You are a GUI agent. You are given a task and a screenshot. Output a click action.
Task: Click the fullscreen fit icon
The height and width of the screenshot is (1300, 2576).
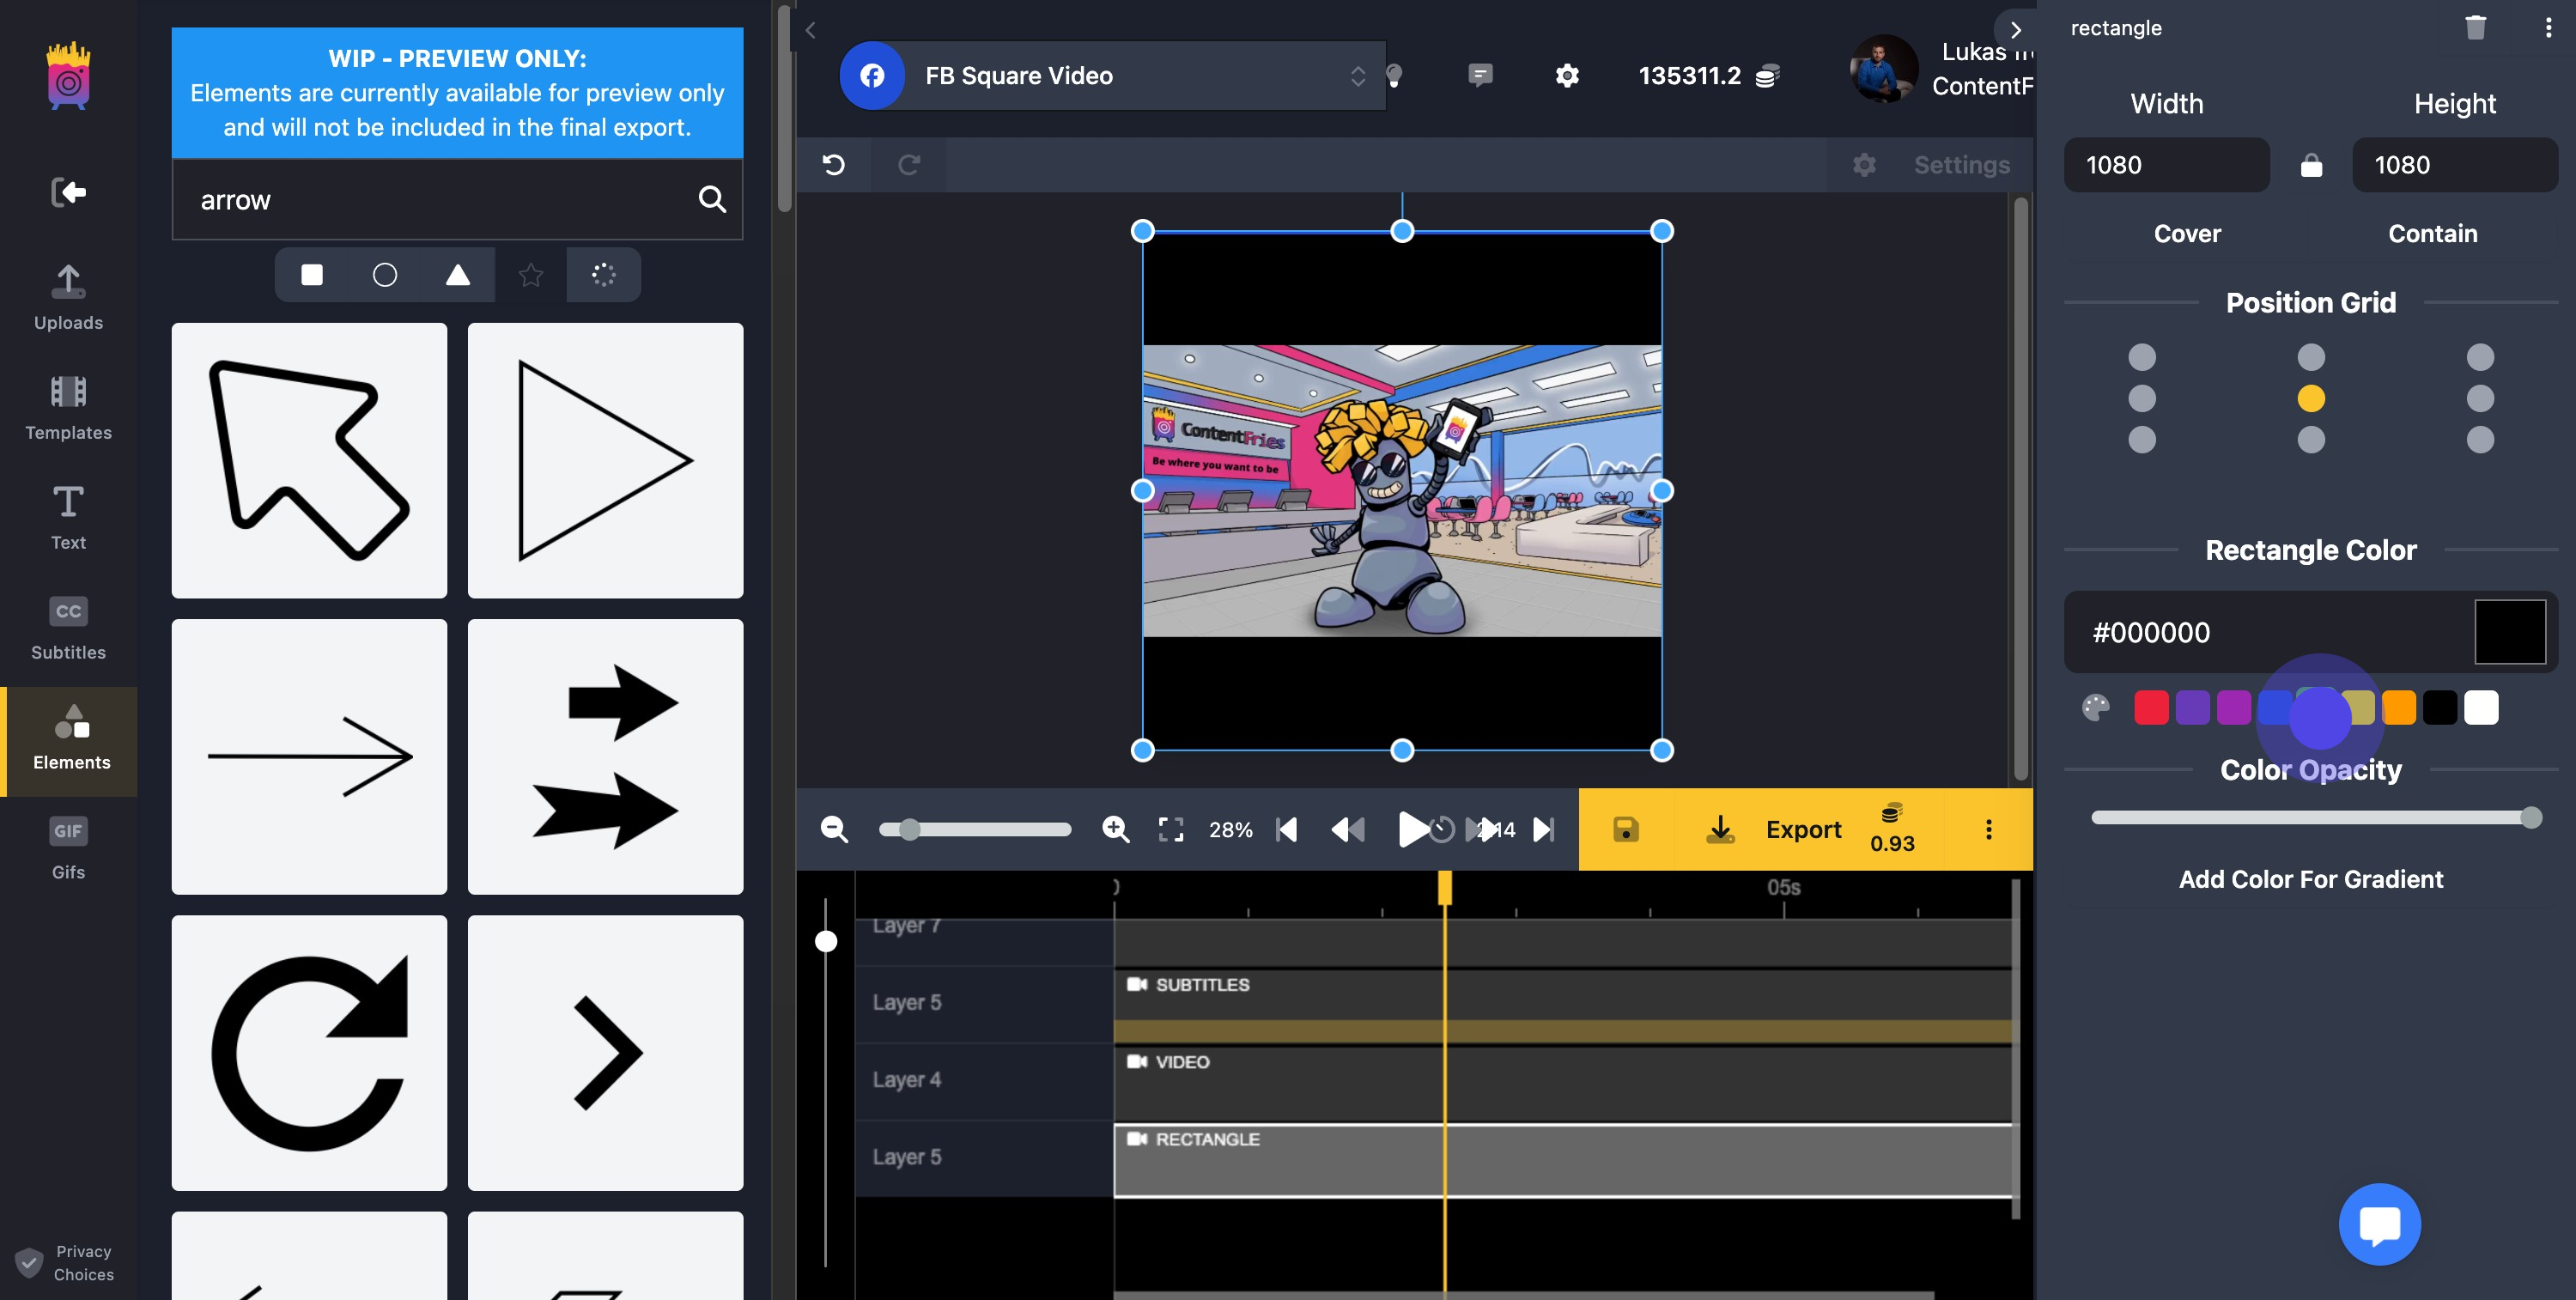point(1170,829)
